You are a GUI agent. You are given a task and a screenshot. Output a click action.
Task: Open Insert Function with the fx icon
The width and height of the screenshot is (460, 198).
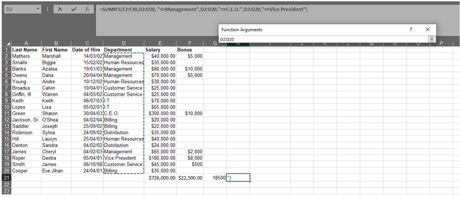pyautogui.click(x=87, y=9)
